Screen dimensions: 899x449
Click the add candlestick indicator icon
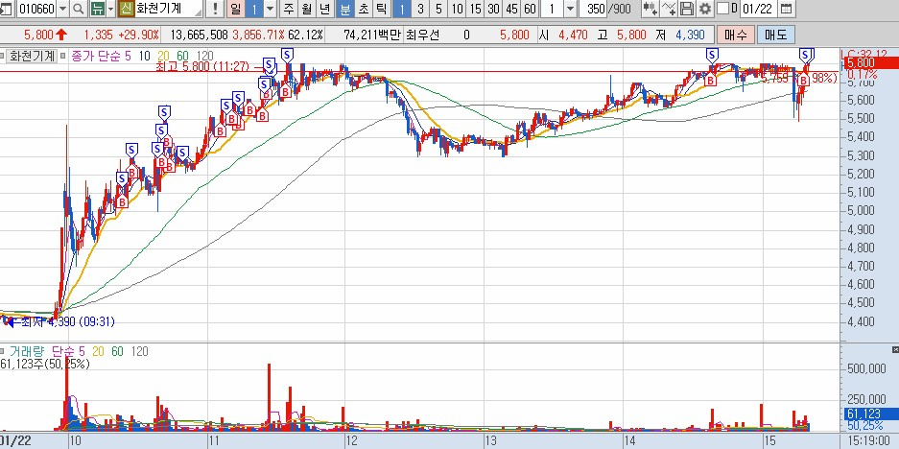click(x=651, y=10)
